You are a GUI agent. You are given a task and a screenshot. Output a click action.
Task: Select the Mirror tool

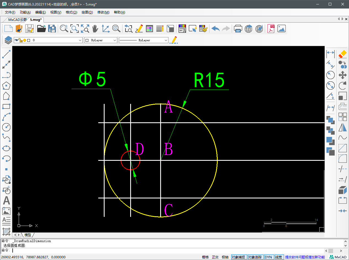pos(342,128)
